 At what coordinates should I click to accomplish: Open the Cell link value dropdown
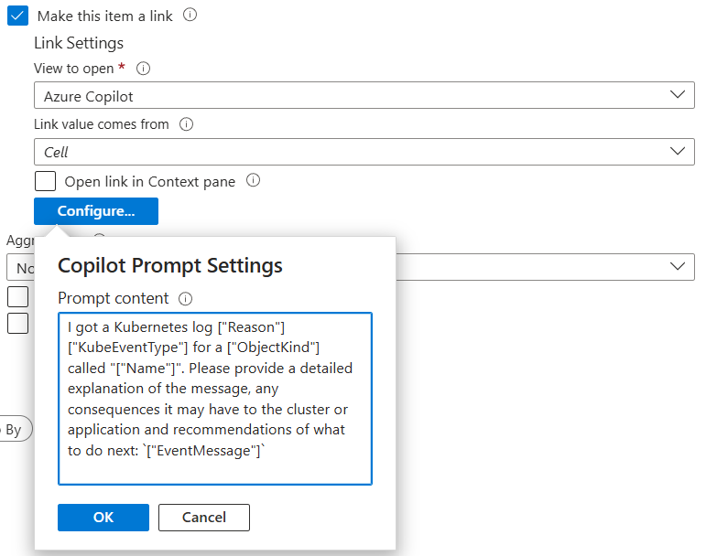364,152
